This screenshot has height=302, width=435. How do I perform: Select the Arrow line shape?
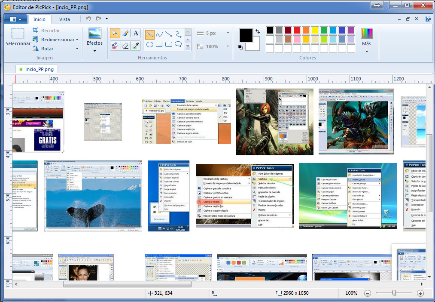[x=169, y=34]
